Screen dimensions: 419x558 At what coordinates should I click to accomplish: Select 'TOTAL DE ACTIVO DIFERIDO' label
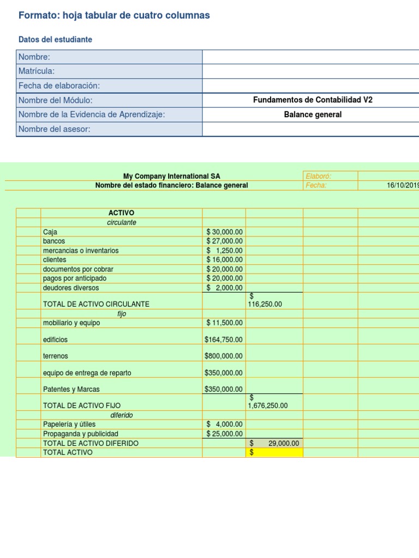[122, 443]
